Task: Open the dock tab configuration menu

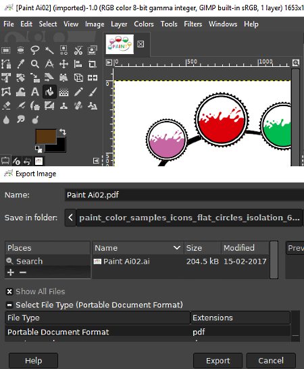Action: 96,161
